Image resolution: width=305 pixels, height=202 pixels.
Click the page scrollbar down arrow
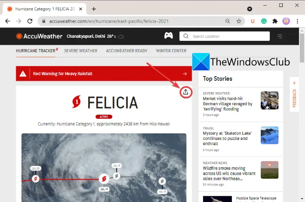pos(302,199)
